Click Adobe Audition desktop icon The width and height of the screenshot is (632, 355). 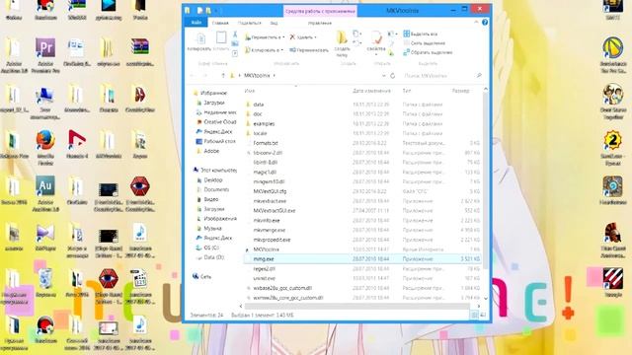click(x=45, y=194)
